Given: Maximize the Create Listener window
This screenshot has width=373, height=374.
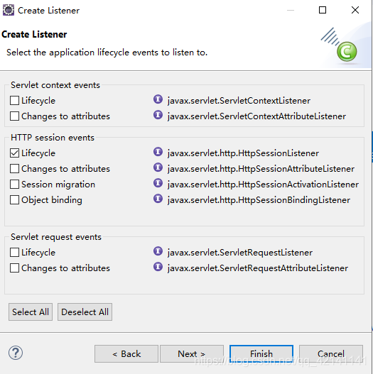Looking at the screenshot, I should pos(323,10).
